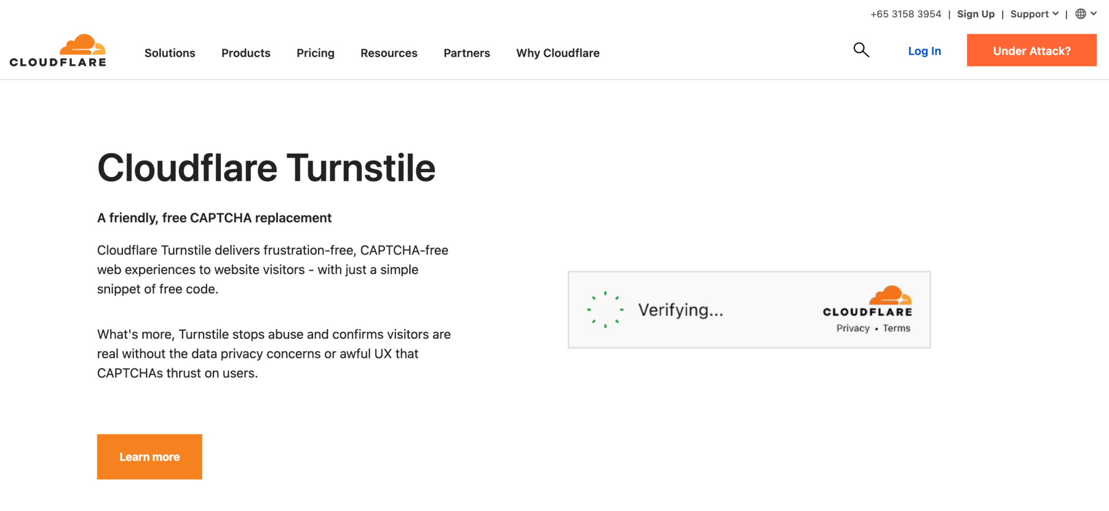Screen dimensions: 1109x511
Task: Click the Under Attack? button
Action: (x=1031, y=50)
